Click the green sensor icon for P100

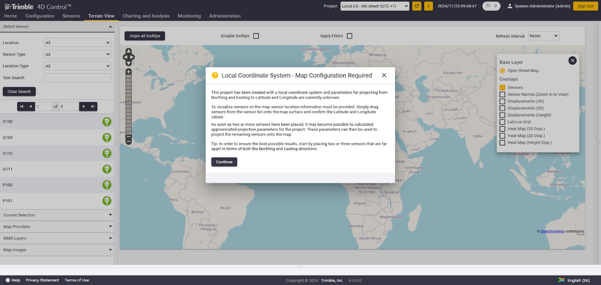(x=107, y=185)
